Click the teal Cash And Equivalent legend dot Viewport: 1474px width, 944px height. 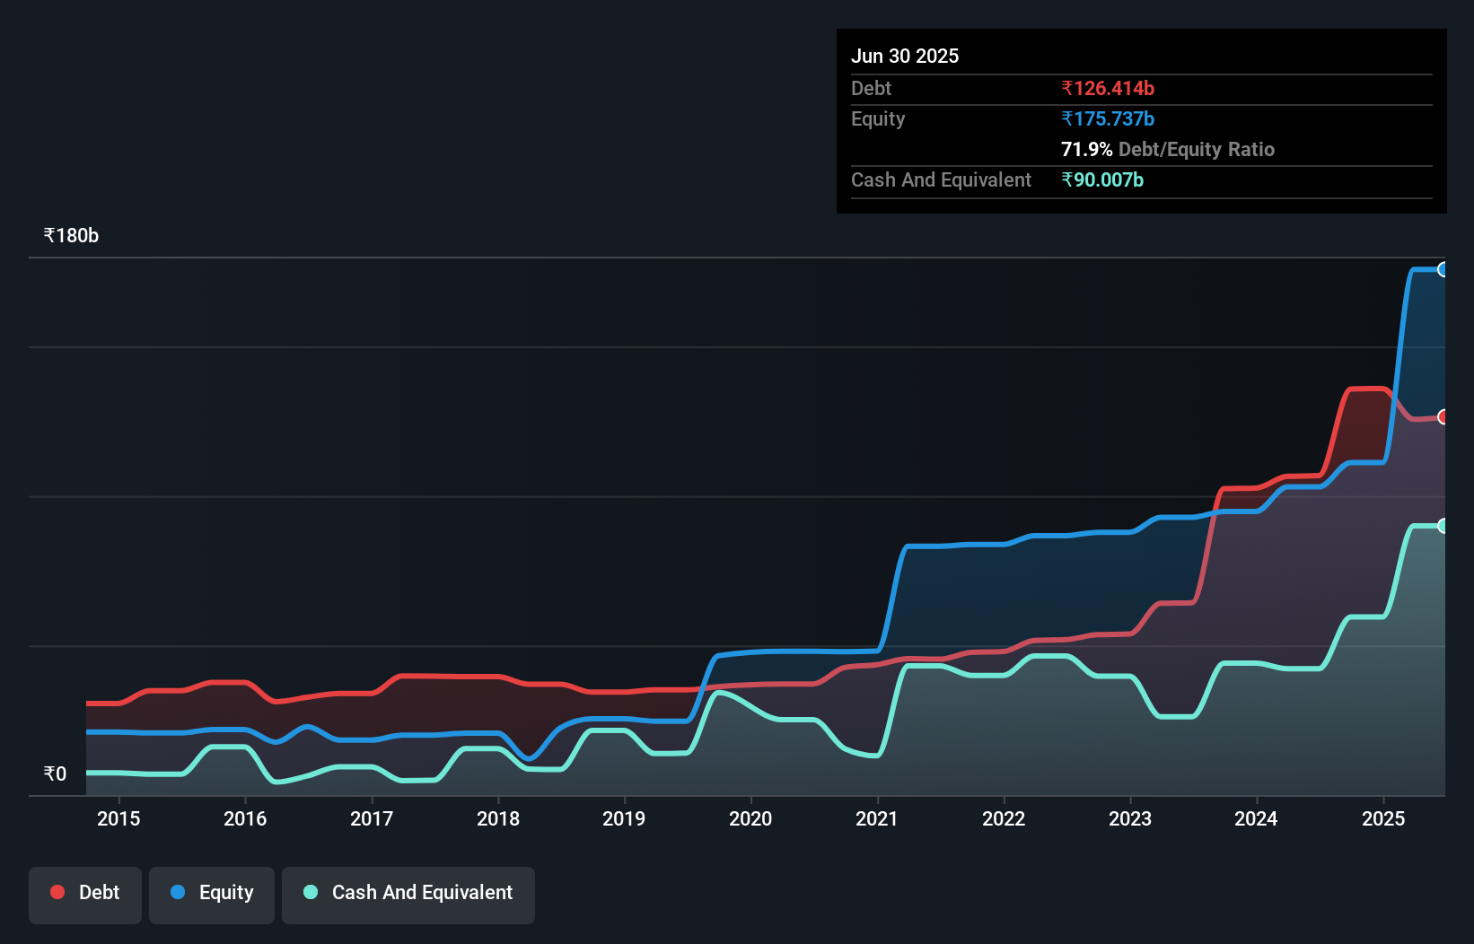[x=311, y=892]
